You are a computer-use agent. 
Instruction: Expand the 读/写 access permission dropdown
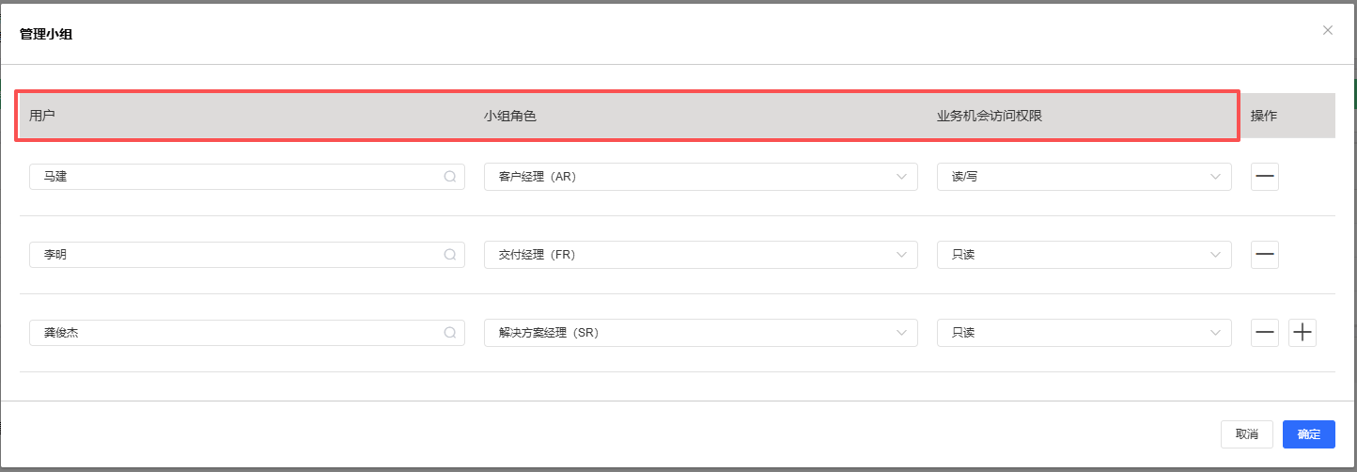pyautogui.click(x=1084, y=177)
